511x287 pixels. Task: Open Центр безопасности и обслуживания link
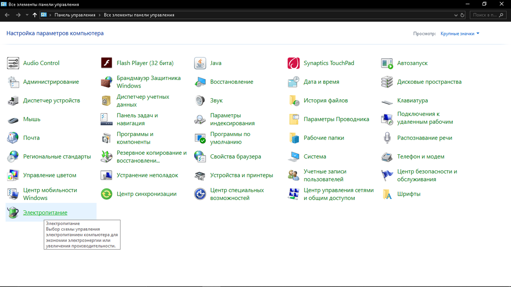tap(427, 175)
